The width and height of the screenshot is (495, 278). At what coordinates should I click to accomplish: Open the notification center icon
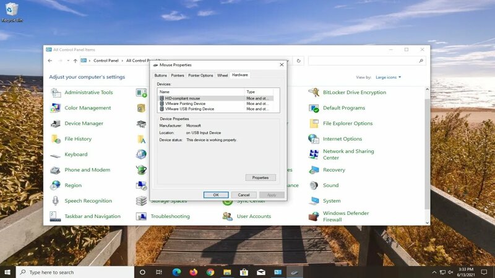484,272
